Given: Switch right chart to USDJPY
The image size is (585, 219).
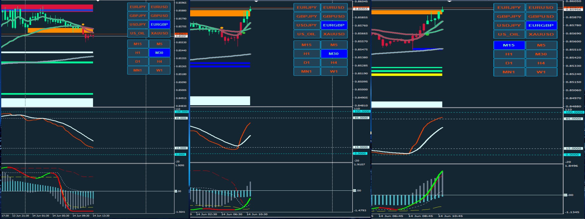Looking at the screenshot, I should click(509, 26).
